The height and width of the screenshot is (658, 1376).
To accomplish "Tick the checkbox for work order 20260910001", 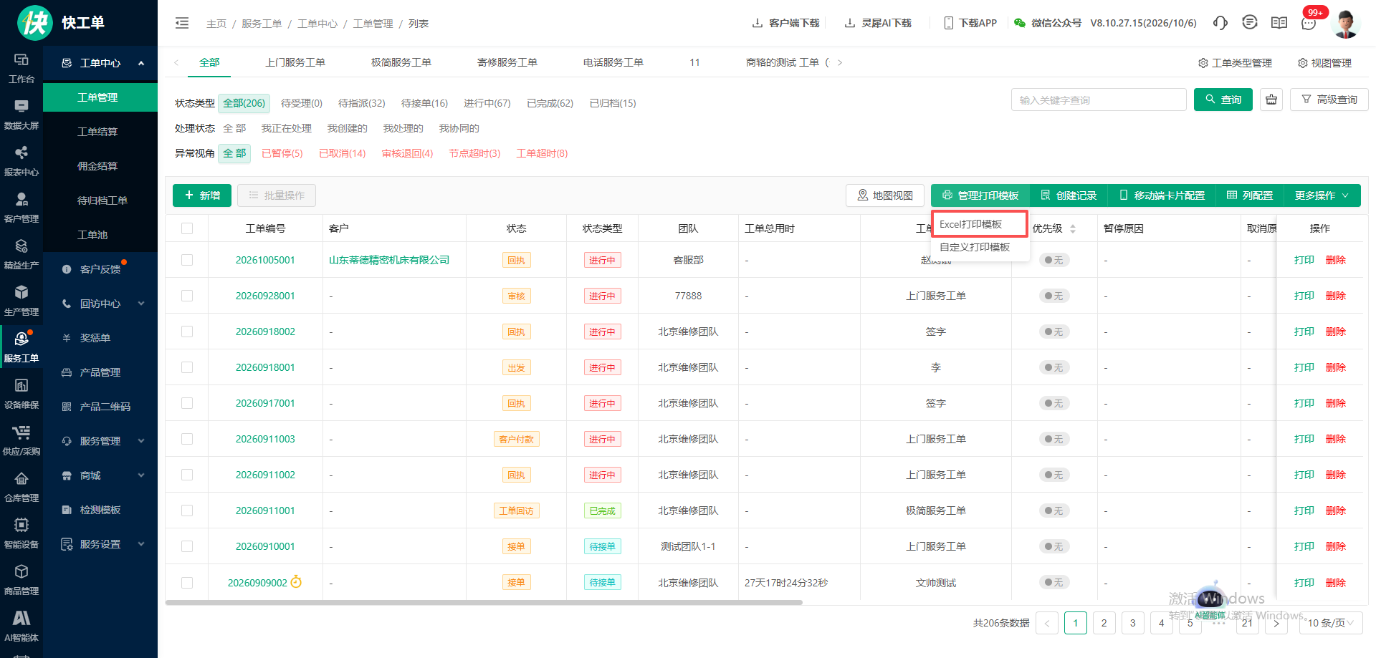I will [187, 546].
